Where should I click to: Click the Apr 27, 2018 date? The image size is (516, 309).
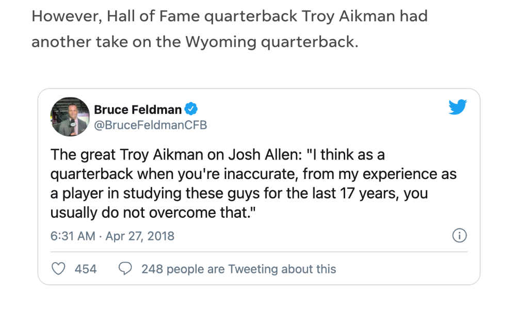[x=140, y=236]
